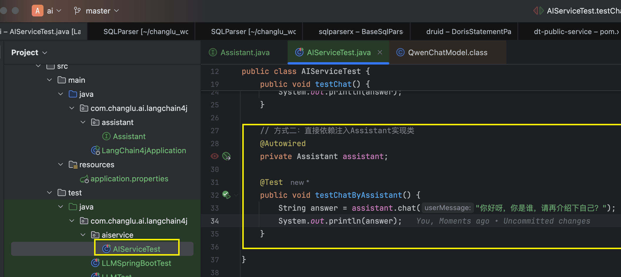621x277 pixels.
Task: Click the userMessage parameter hint
Action: (448, 208)
